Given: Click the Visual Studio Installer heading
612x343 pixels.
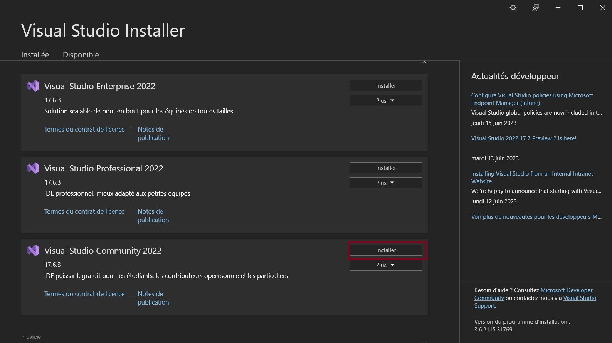Looking at the screenshot, I should coord(103,30).
